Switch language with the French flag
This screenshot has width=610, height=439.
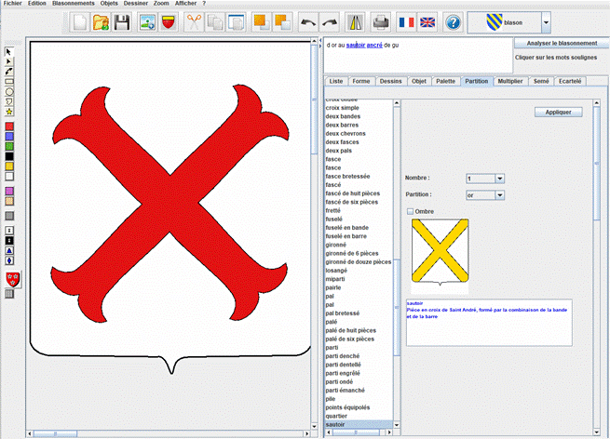[407, 21]
